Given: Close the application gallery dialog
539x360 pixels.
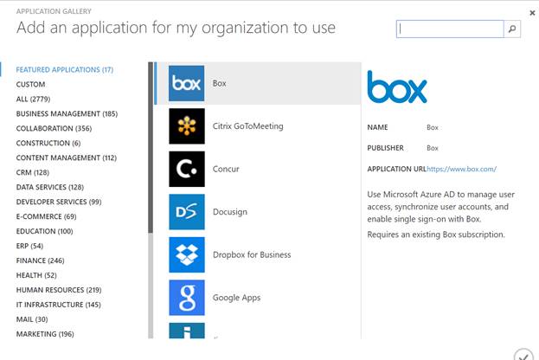Looking at the screenshot, I should pos(531,14).
